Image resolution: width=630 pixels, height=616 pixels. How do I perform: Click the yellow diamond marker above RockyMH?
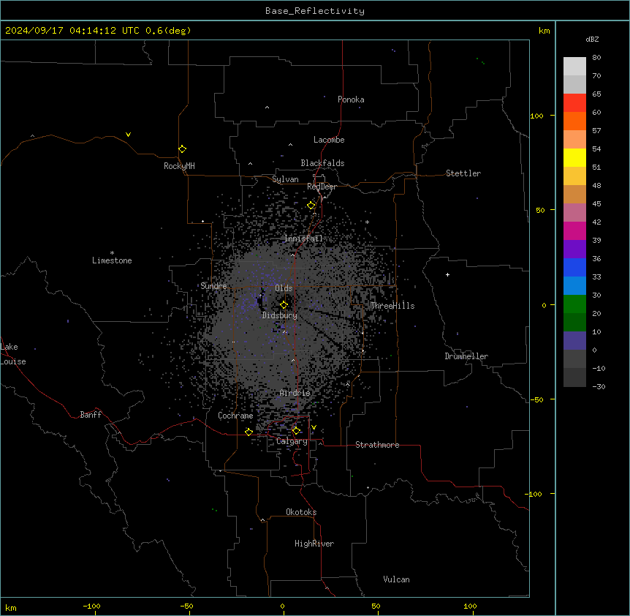tap(182, 149)
